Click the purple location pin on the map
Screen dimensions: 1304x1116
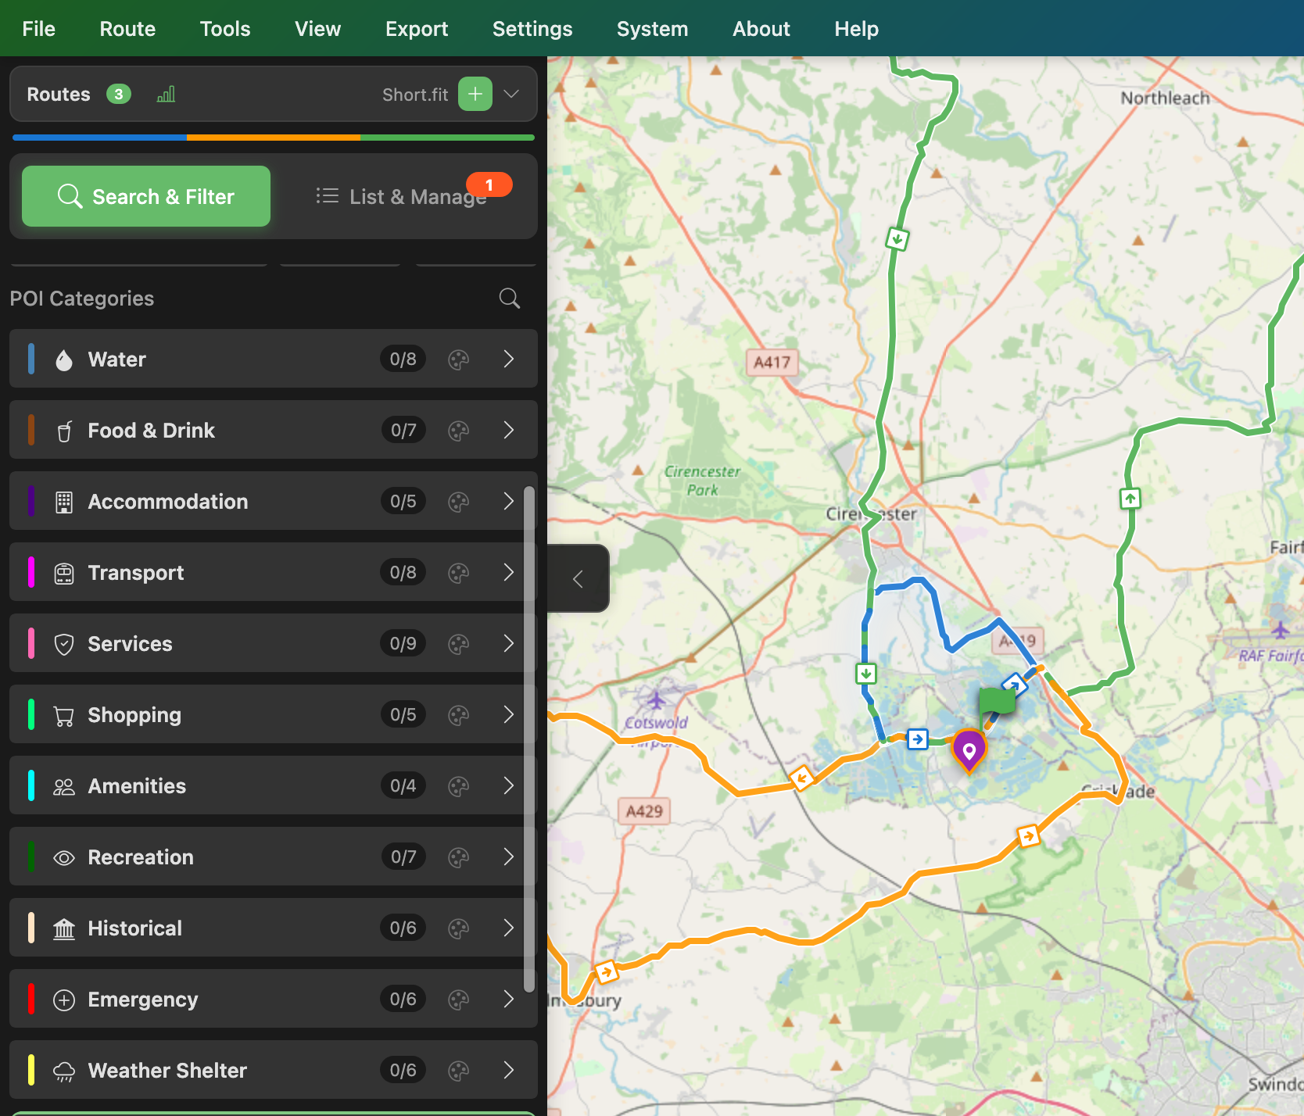pos(969,749)
